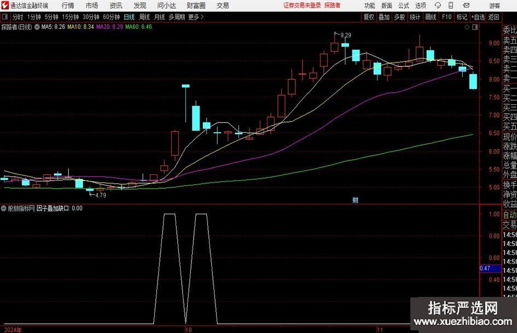Switch to the 1分钟 period tab
Screen dimensions: 517x333
(x=34, y=17)
